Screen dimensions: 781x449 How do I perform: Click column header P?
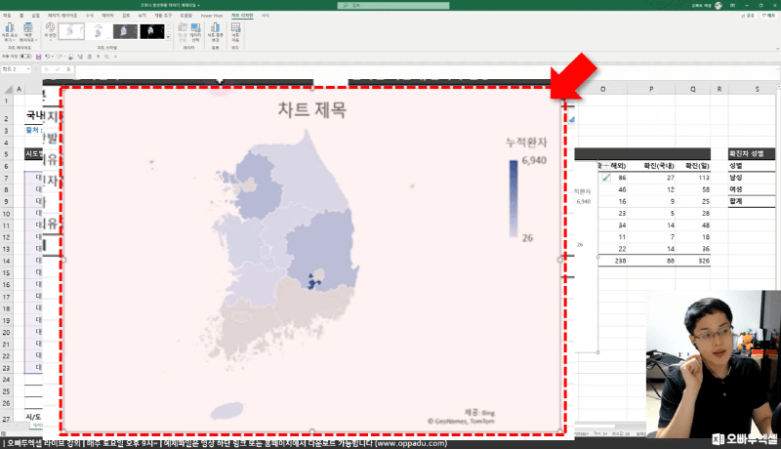pyautogui.click(x=651, y=90)
